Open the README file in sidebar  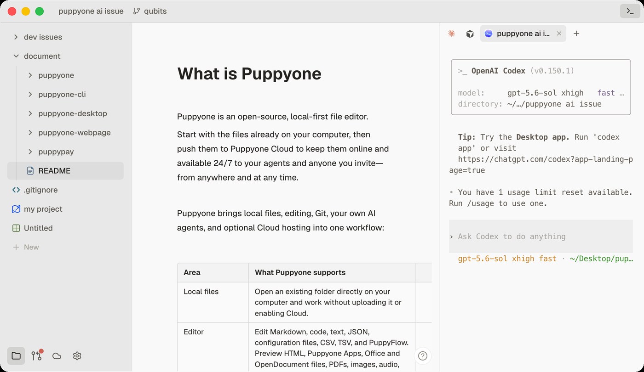[x=65, y=171]
